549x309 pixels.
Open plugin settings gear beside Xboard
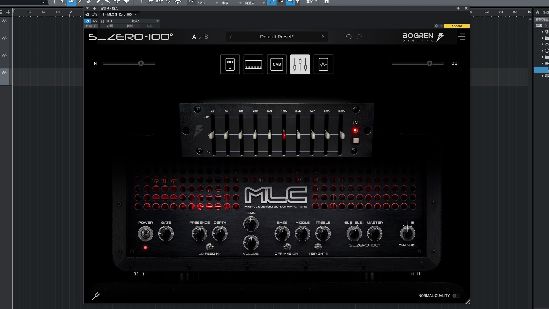436,26
